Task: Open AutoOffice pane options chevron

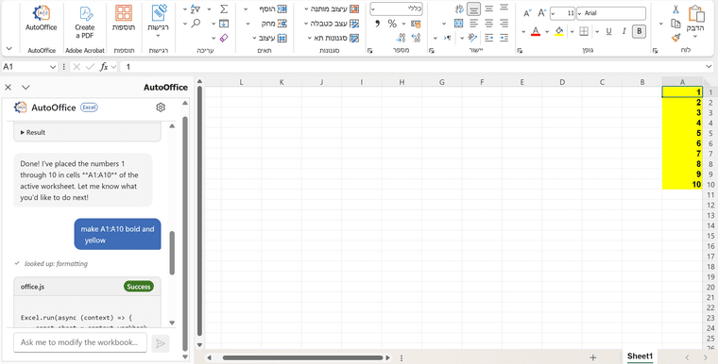Action: tap(26, 88)
